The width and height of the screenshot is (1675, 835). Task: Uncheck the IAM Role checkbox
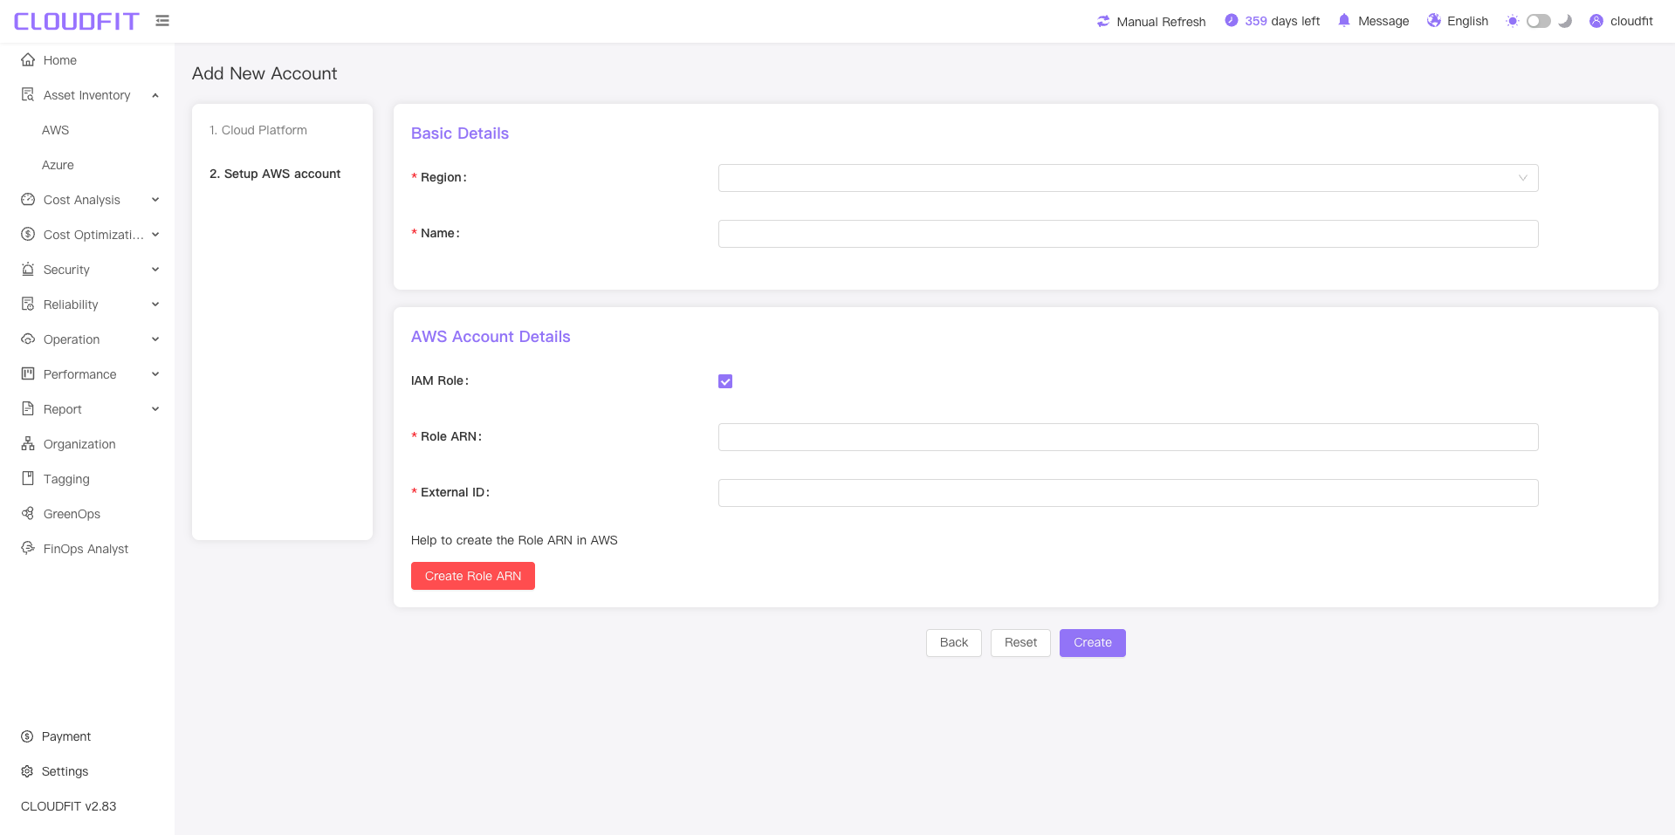(x=725, y=381)
